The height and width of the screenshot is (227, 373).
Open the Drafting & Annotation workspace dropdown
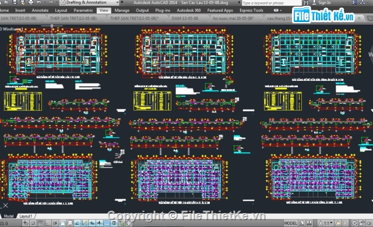(89, 2)
